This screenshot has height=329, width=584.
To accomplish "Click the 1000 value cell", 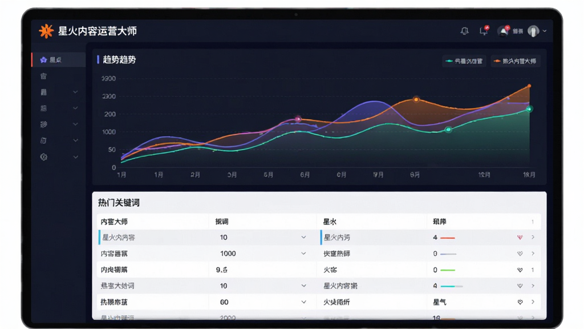I will tap(228, 254).
